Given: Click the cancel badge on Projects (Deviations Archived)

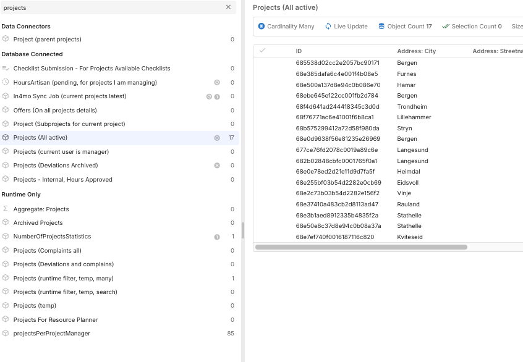Looking at the screenshot, I should coord(217,166).
